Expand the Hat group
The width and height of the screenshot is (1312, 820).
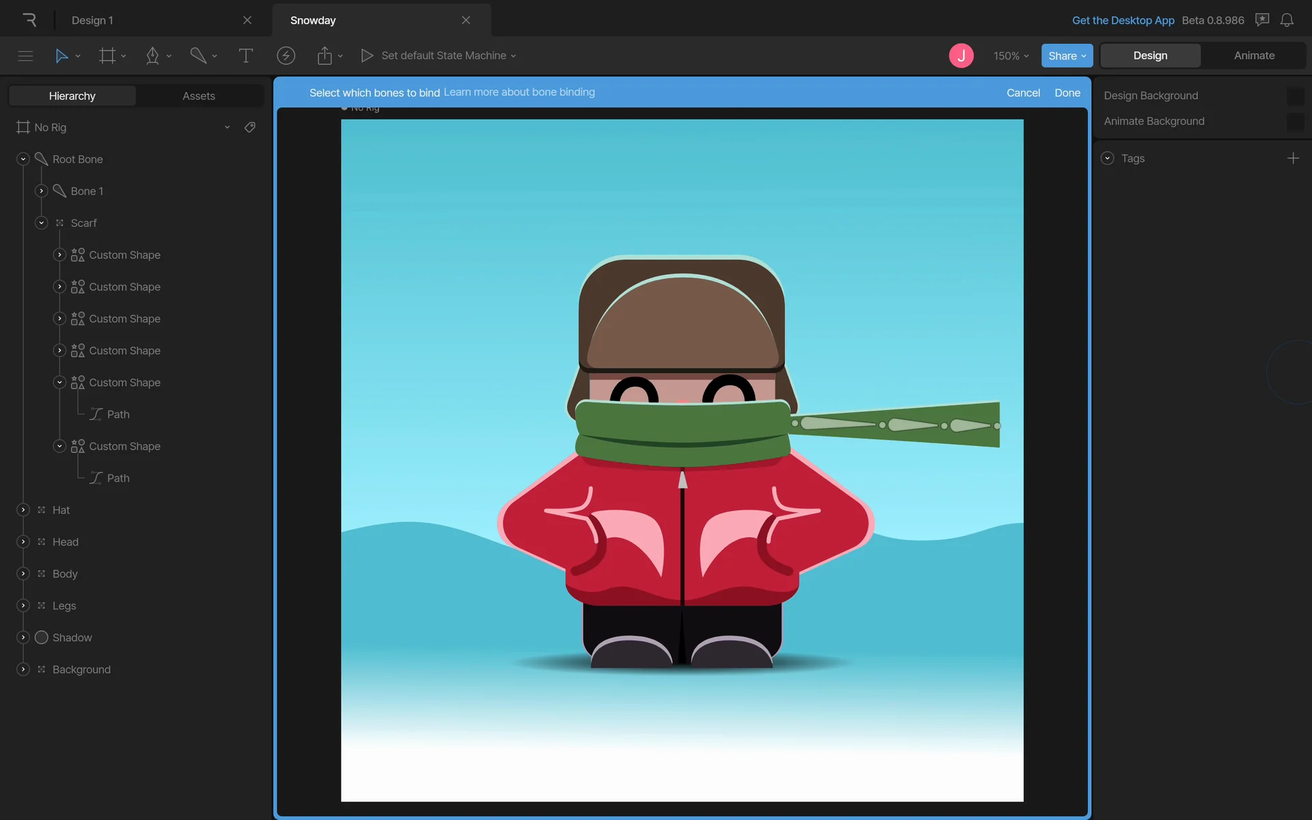pyautogui.click(x=23, y=510)
